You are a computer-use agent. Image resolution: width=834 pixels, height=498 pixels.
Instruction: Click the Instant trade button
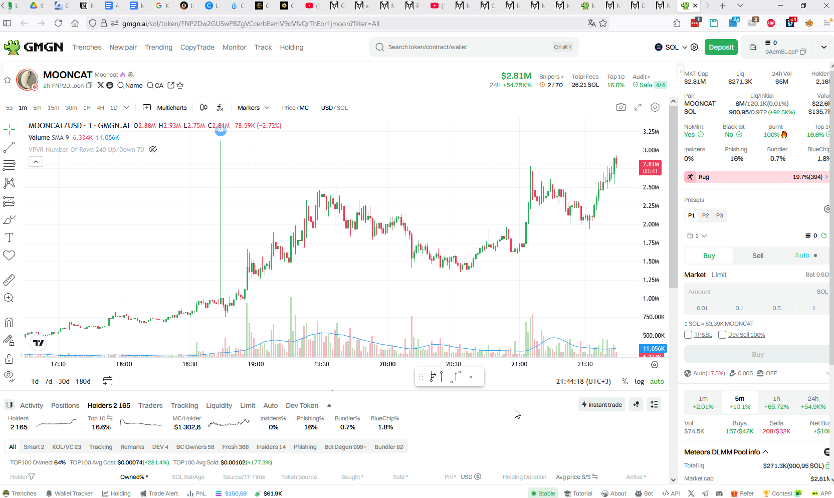602,404
